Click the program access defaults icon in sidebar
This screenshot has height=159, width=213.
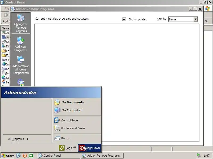tap(21, 82)
